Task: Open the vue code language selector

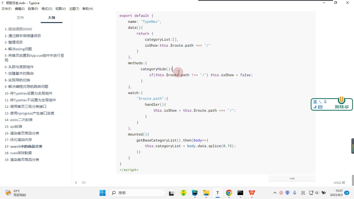Action: [292, 178]
